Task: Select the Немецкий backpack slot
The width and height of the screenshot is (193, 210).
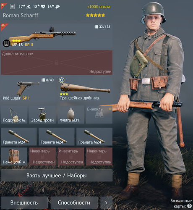Action: click(x=14, y=156)
